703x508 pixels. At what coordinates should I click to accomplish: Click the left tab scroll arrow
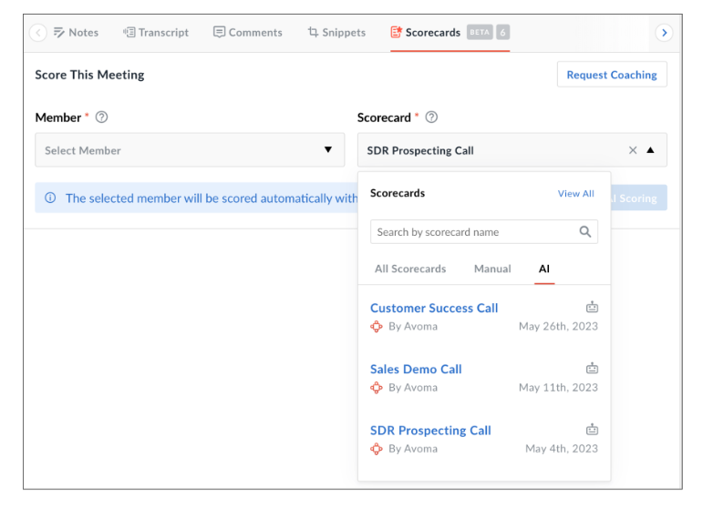38,33
